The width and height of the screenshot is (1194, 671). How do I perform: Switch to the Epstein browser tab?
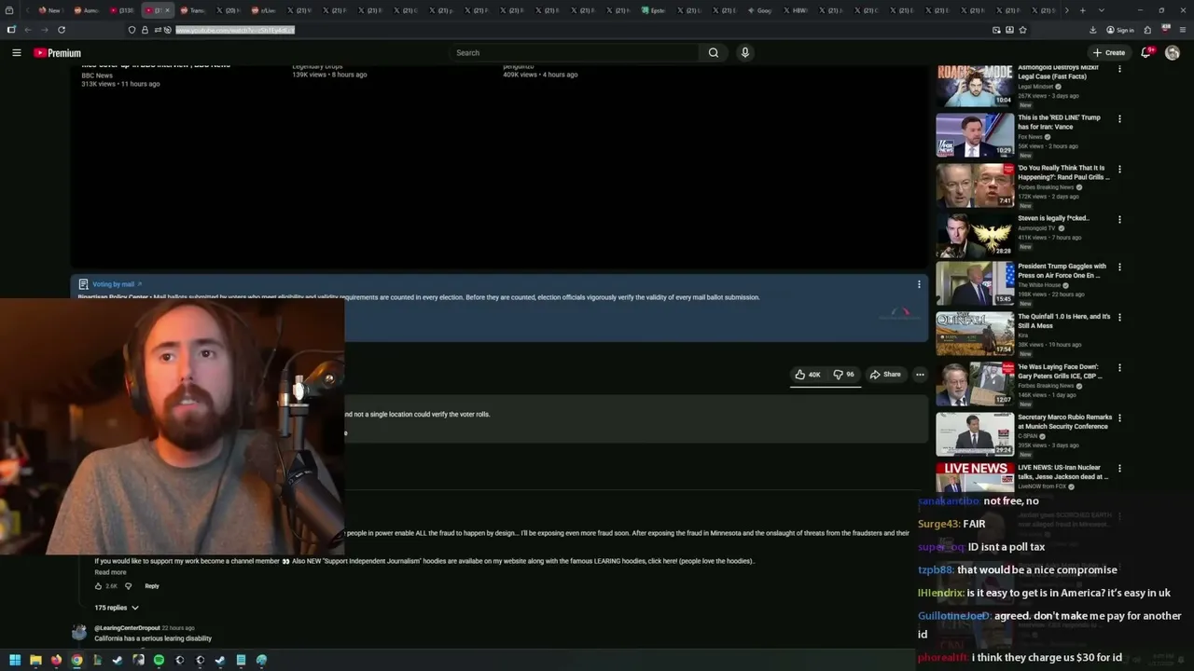click(654, 10)
